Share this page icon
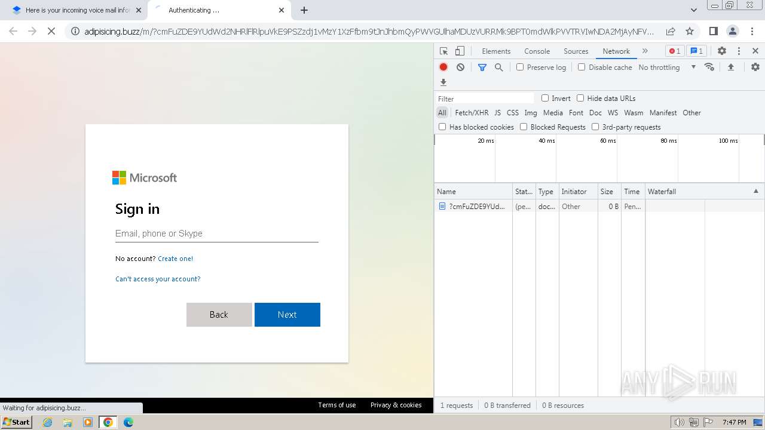 pos(671,31)
